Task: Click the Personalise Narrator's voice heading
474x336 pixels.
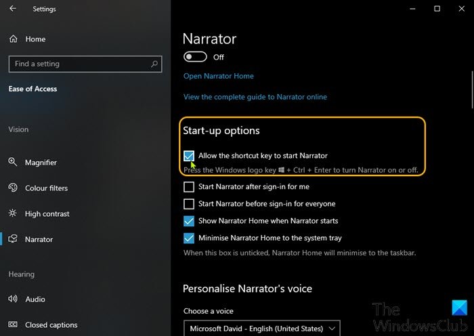Action: coord(247,289)
